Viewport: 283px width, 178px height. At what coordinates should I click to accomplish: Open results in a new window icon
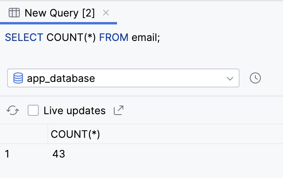pos(119,111)
